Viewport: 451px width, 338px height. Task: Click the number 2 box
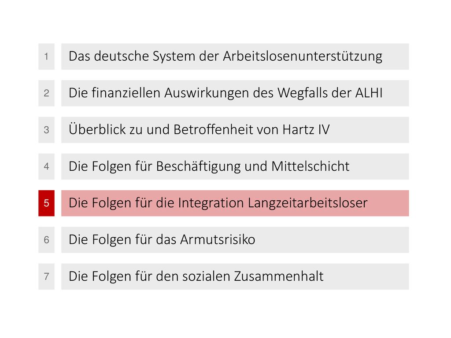point(46,93)
